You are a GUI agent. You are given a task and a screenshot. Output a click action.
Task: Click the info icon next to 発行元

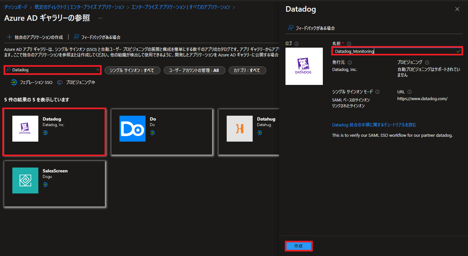click(350, 63)
